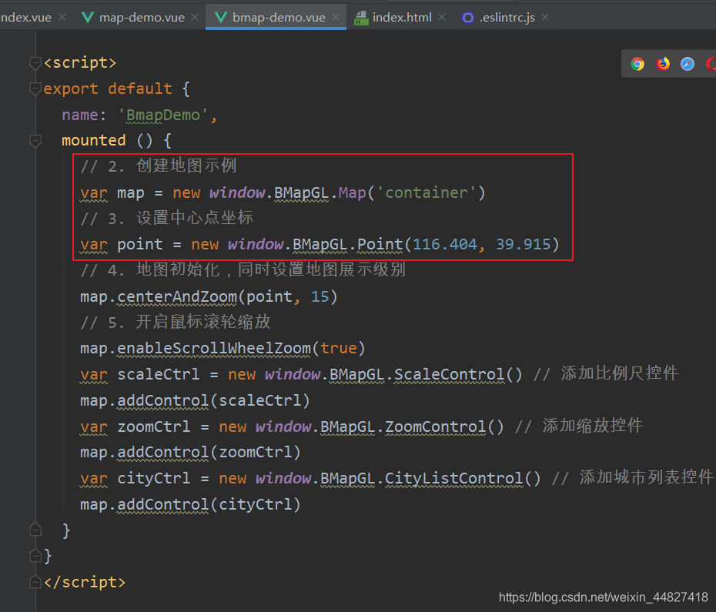Viewport: 716px width, 612px height.
Task: Click the zoom level 15 value
Action: (320, 297)
